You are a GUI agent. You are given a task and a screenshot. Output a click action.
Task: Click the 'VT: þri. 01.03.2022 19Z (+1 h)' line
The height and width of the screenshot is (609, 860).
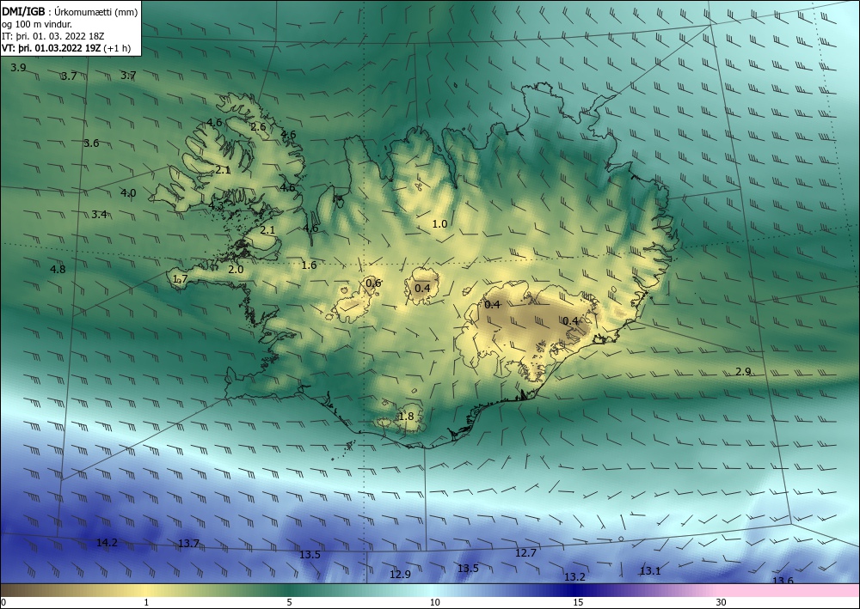click(66, 47)
